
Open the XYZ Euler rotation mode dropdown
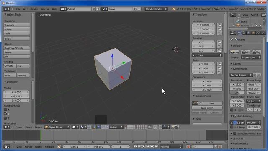207,55
